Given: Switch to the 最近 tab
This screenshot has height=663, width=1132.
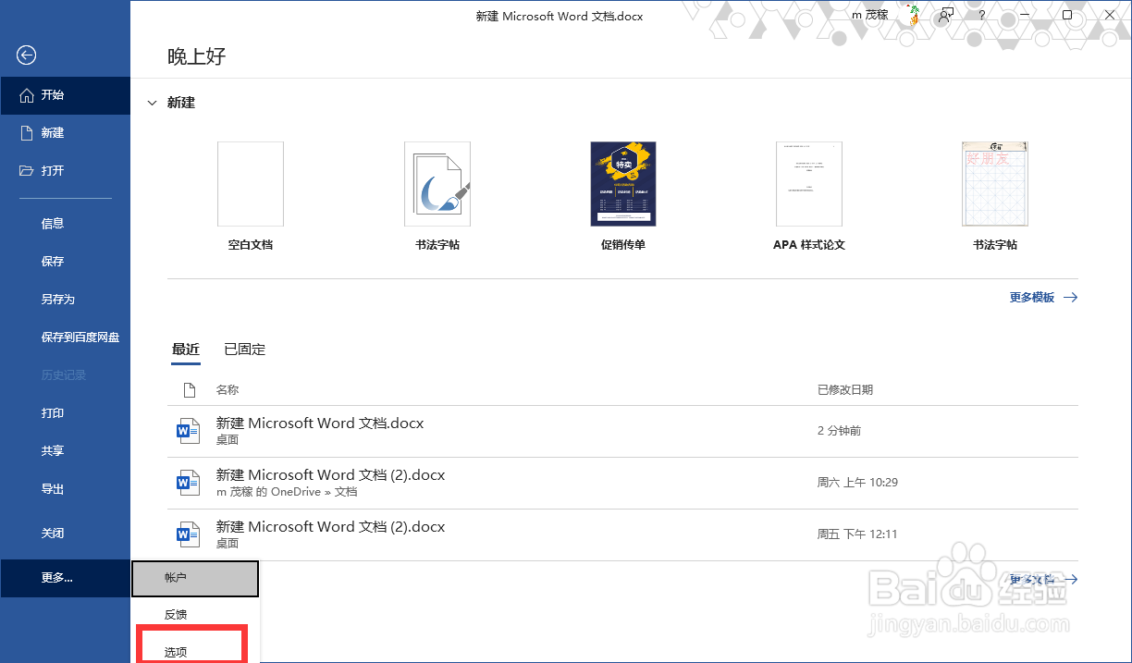Looking at the screenshot, I should click(185, 350).
